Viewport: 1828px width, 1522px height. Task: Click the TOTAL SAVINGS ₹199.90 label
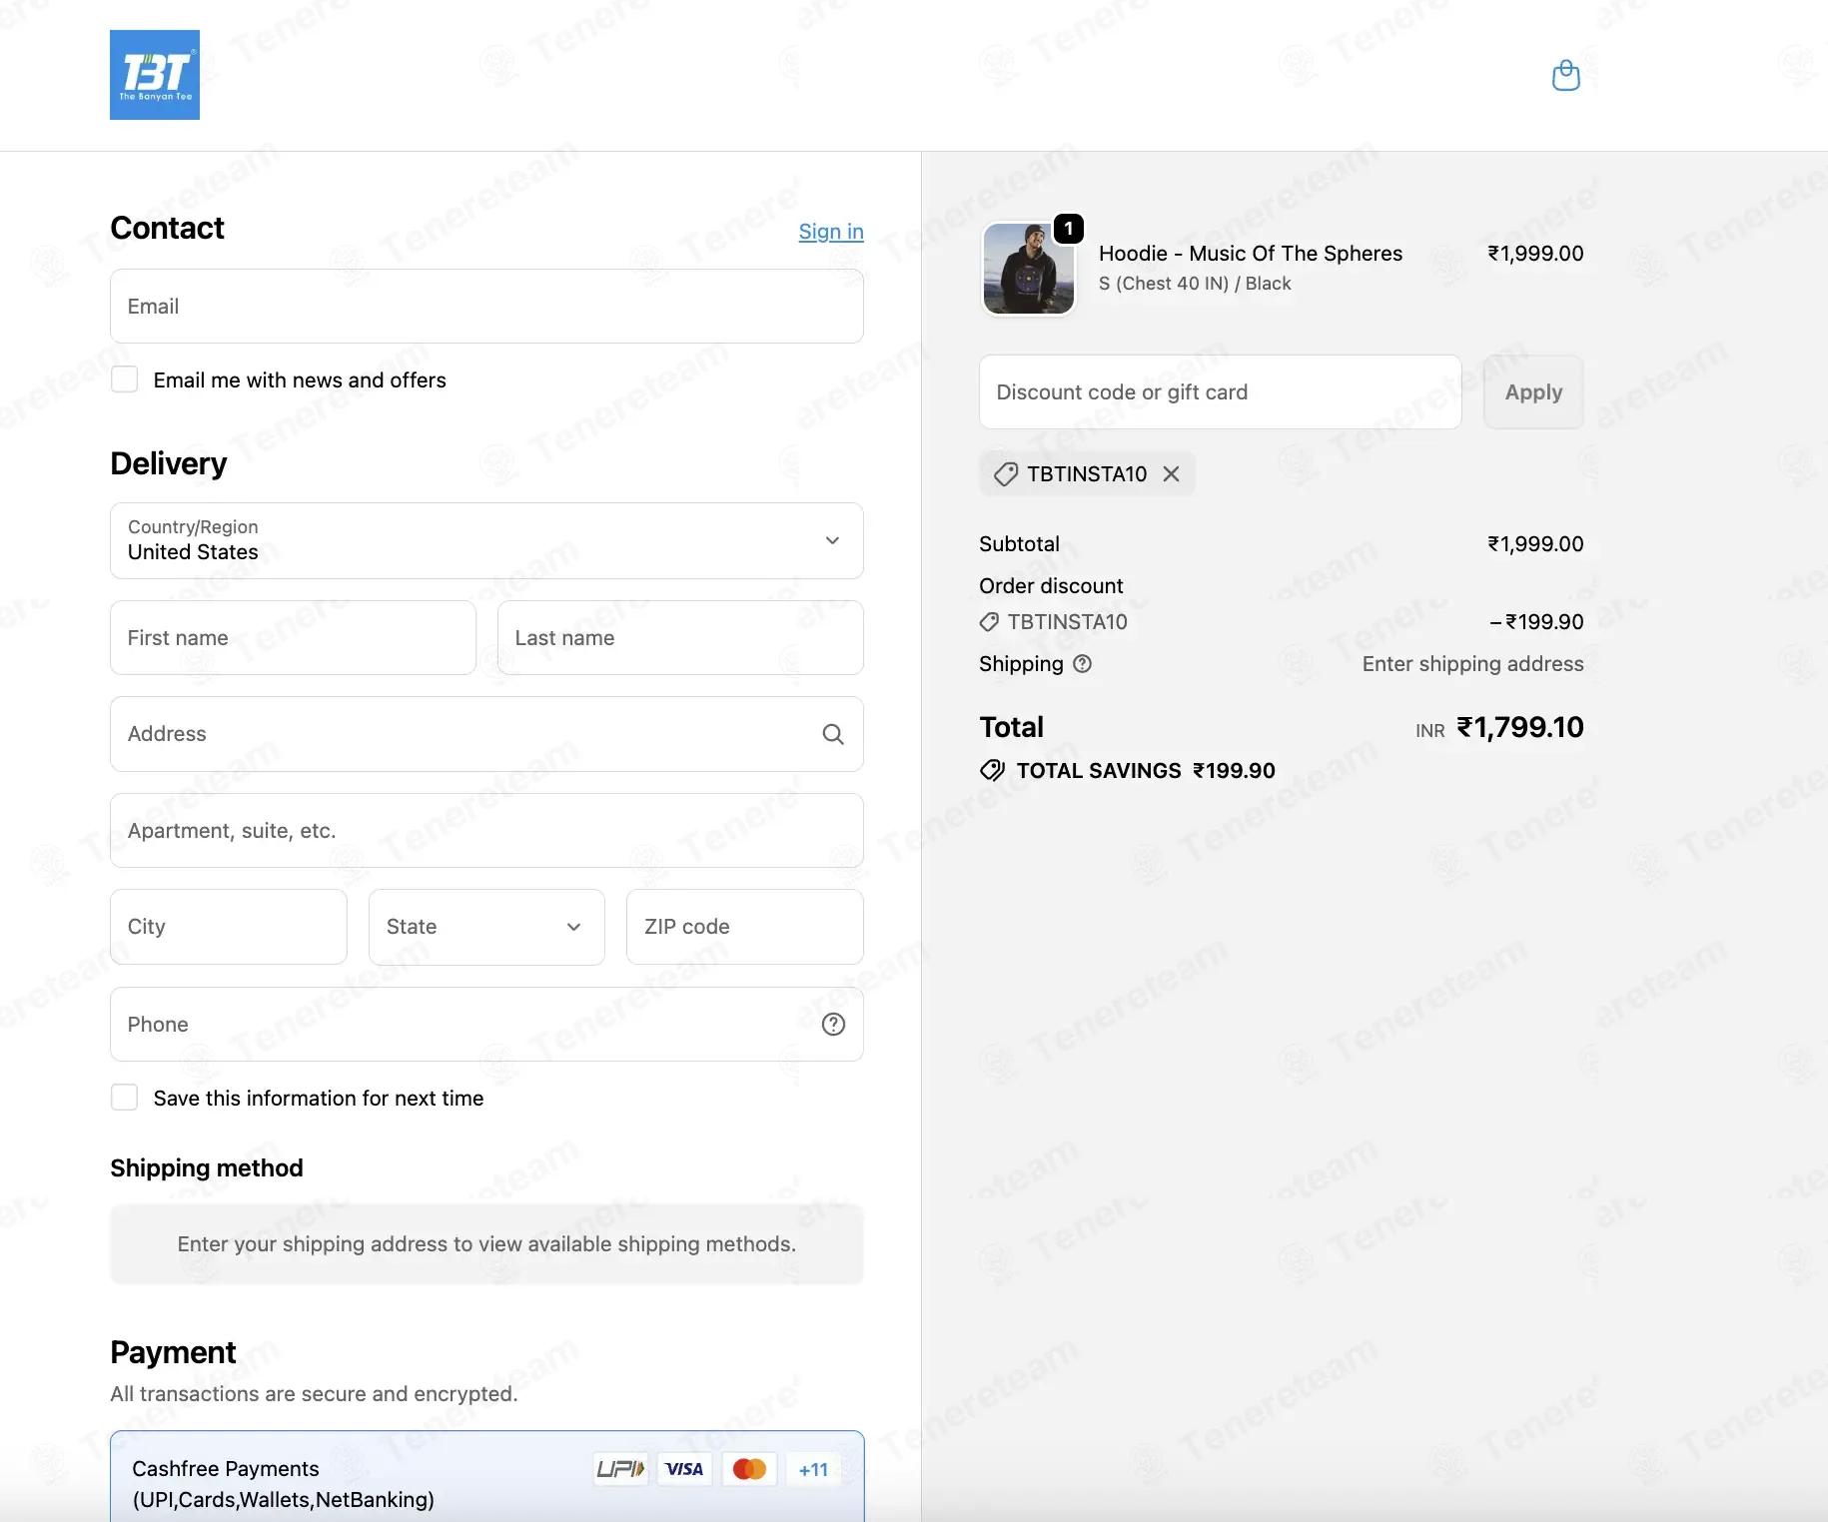point(1146,771)
